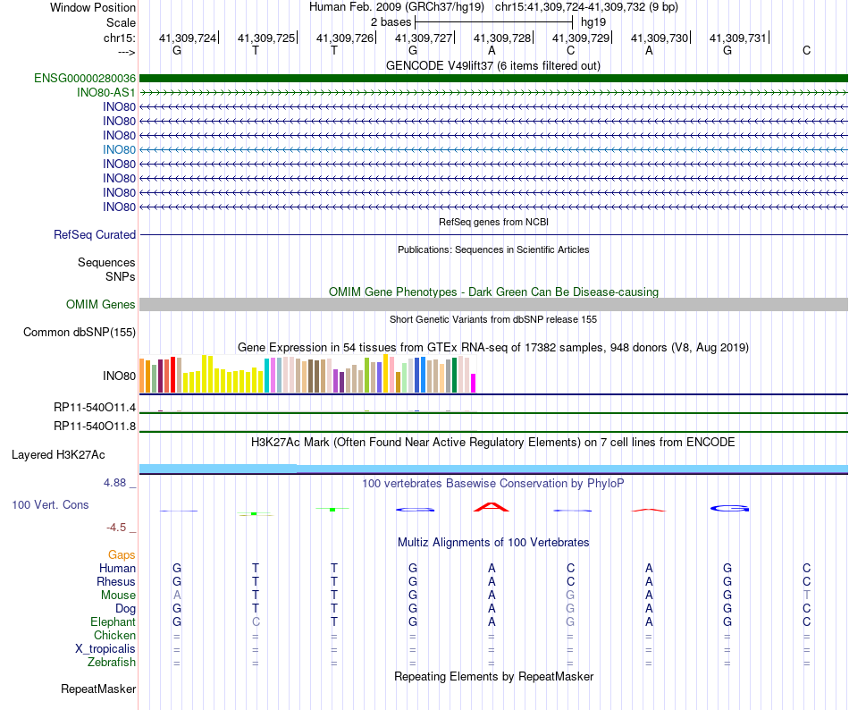Click the RepeatMasker track label
The height and width of the screenshot is (710, 849).
click(98, 689)
